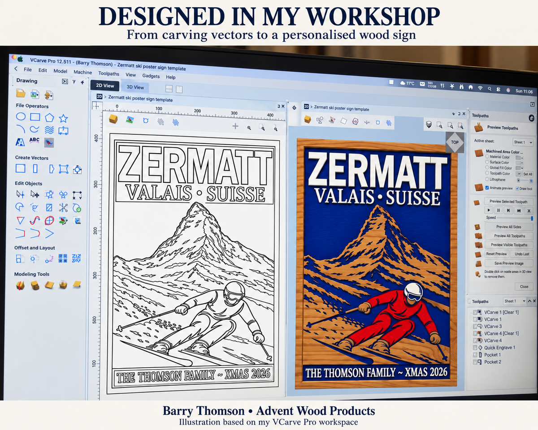Select the Draw Ellipse tool
This screenshot has width=538, height=430.
pyautogui.click(x=21, y=117)
